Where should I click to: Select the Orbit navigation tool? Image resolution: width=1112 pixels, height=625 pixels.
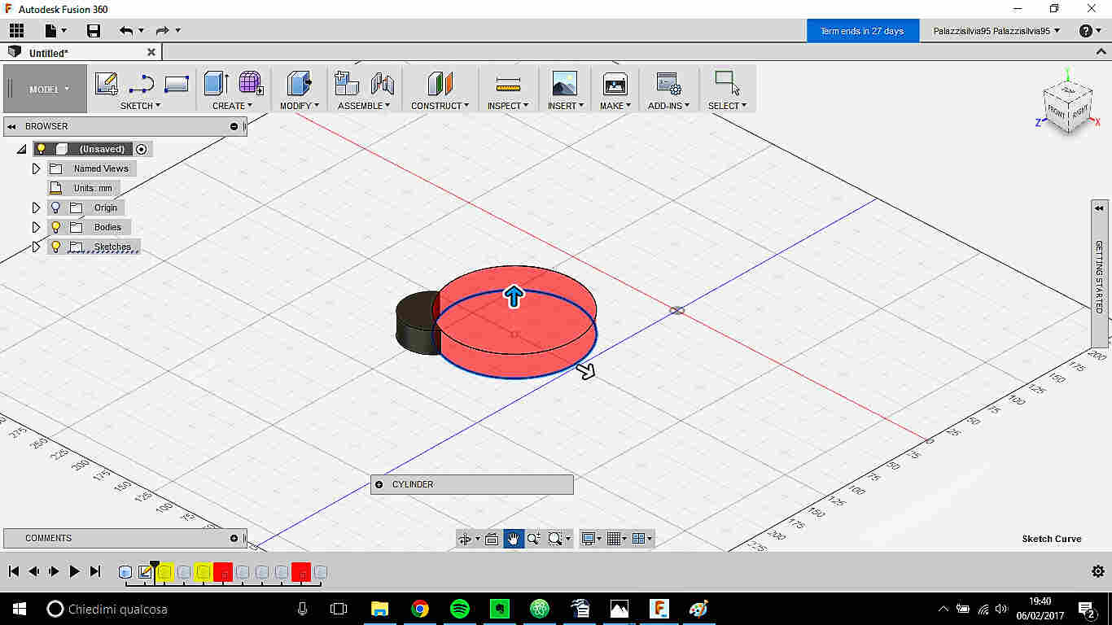pos(465,539)
